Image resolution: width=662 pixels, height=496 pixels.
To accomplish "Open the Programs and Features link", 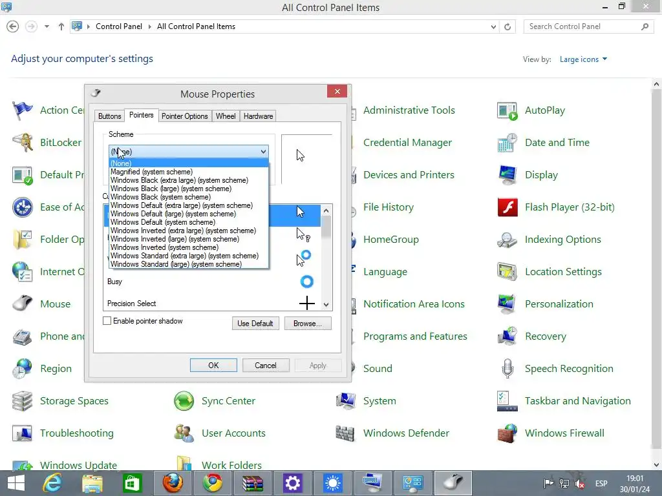I will [415, 336].
